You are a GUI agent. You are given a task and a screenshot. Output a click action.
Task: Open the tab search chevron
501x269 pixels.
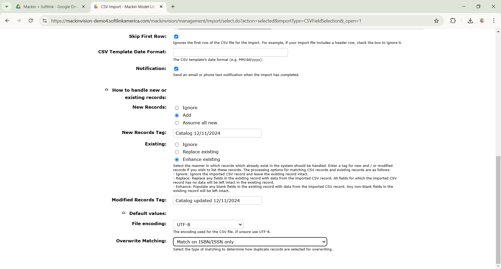(x=7, y=7)
